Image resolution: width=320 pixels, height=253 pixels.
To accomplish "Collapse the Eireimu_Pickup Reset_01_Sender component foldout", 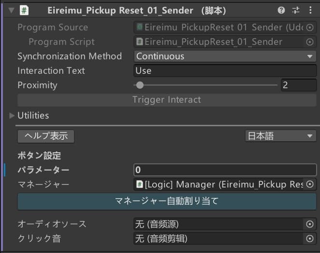I will click(x=12, y=11).
